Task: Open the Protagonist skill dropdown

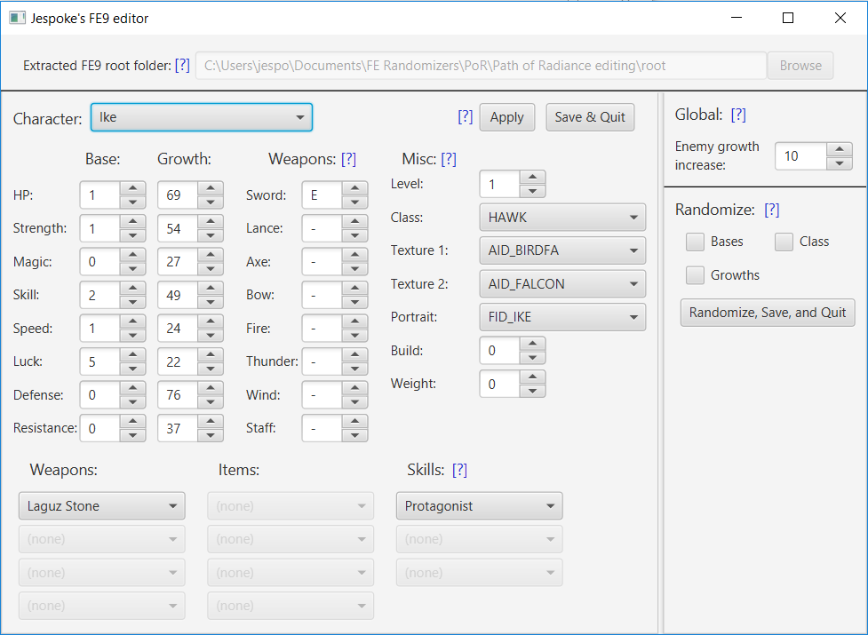Action: tap(480, 506)
